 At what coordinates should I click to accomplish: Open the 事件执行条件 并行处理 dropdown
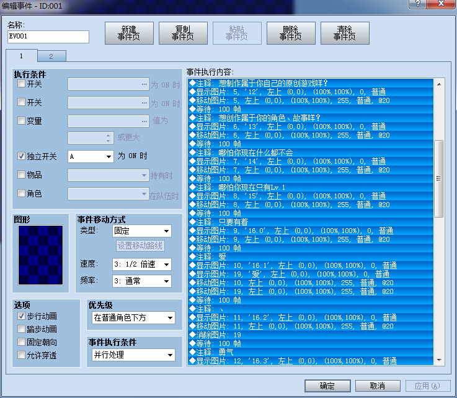pos(133,355)
